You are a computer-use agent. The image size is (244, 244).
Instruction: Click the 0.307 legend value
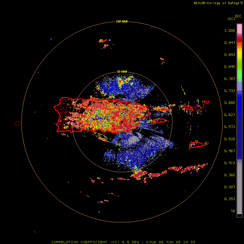click(230, 187)
